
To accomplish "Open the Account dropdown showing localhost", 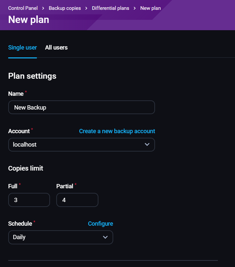I will point(81,145).
